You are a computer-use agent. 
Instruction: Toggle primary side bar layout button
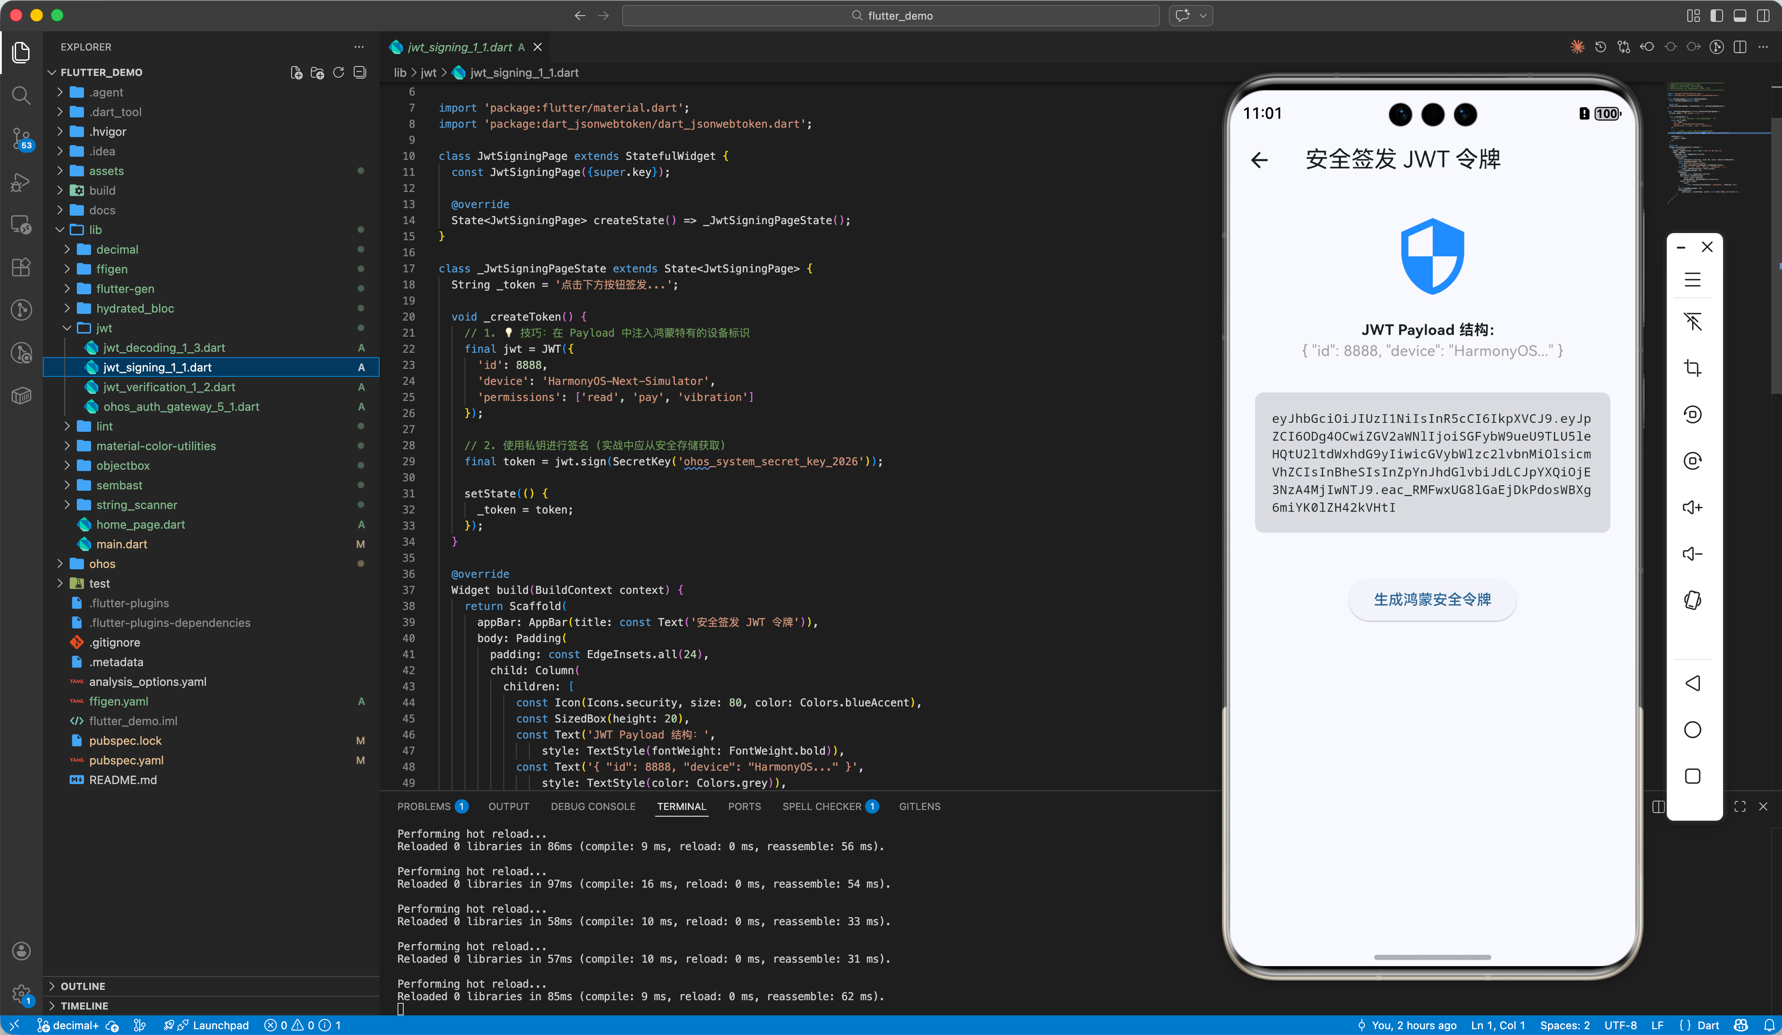click(1716, 16)
